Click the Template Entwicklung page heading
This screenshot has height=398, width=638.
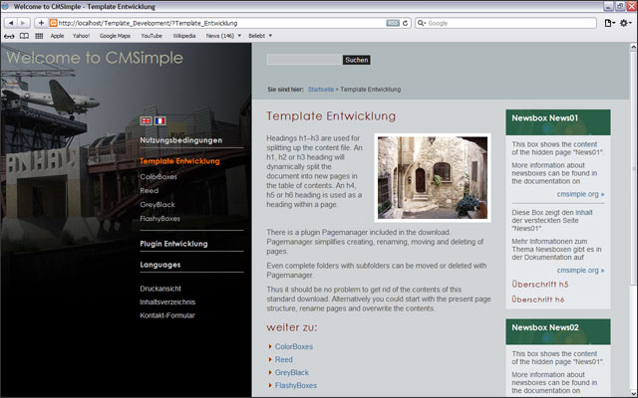(x=331, y=116)
